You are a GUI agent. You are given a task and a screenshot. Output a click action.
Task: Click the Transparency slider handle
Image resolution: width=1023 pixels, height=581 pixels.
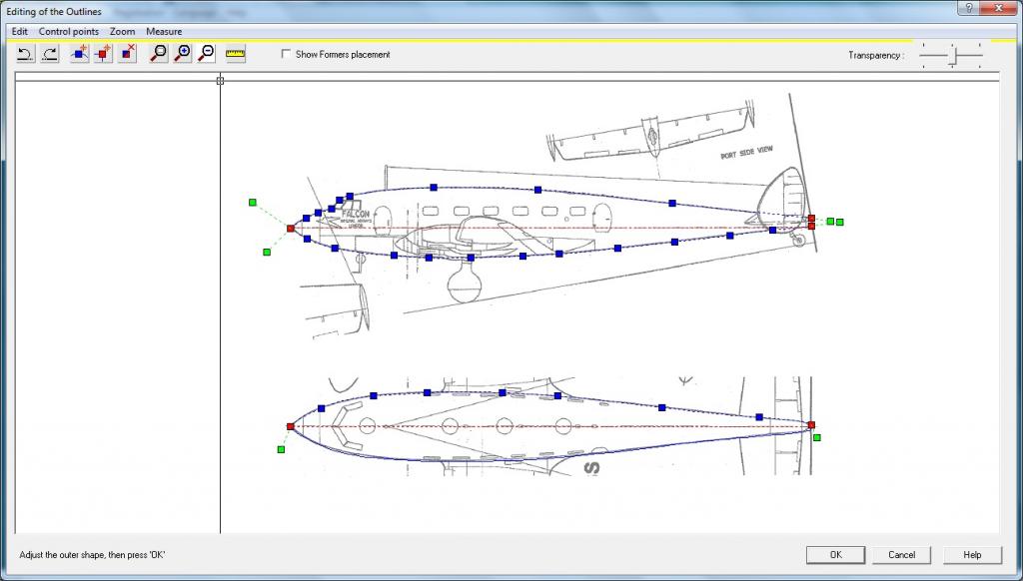(x=953, y=56)
